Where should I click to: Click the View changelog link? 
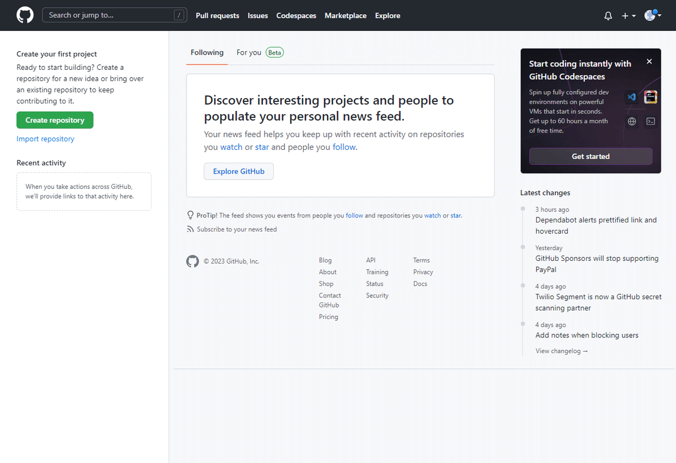tap(562, 351)
